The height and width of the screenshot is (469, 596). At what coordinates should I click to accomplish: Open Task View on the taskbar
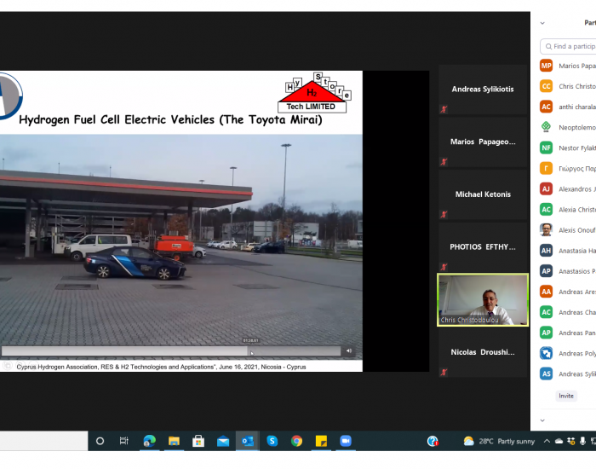click(124, 441)
